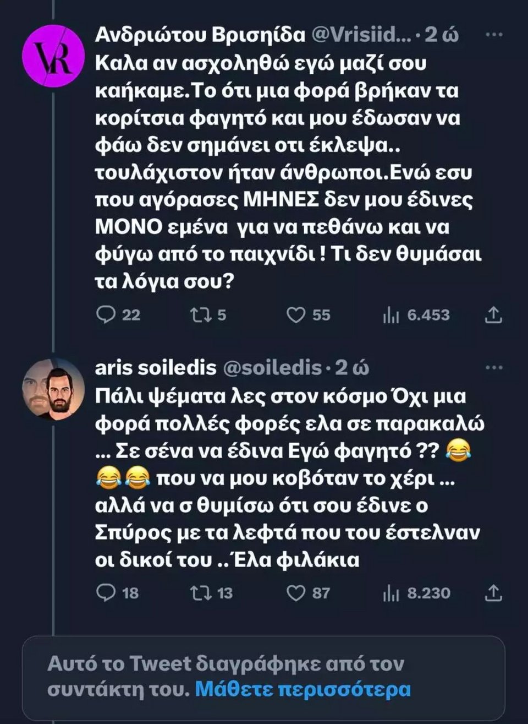This screenshot has width=528, height=724.
Task: Reply to aris soiledis's tweet
Action: (x=105, y=593)
